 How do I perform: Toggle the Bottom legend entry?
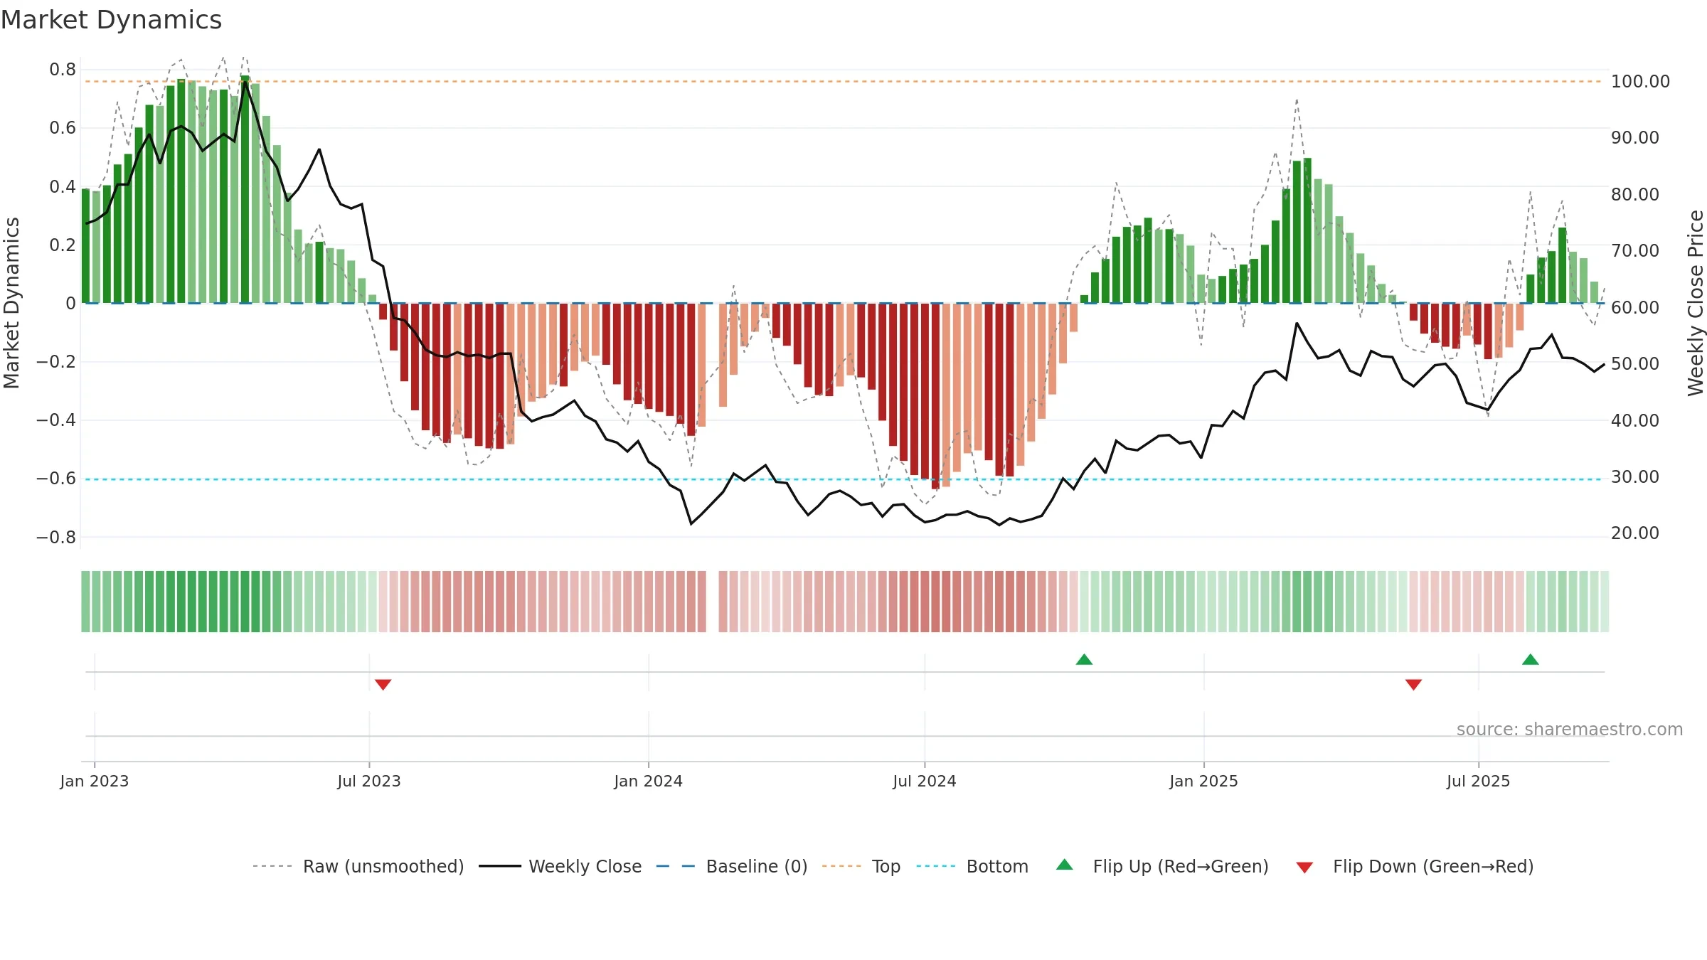(972, 866)
